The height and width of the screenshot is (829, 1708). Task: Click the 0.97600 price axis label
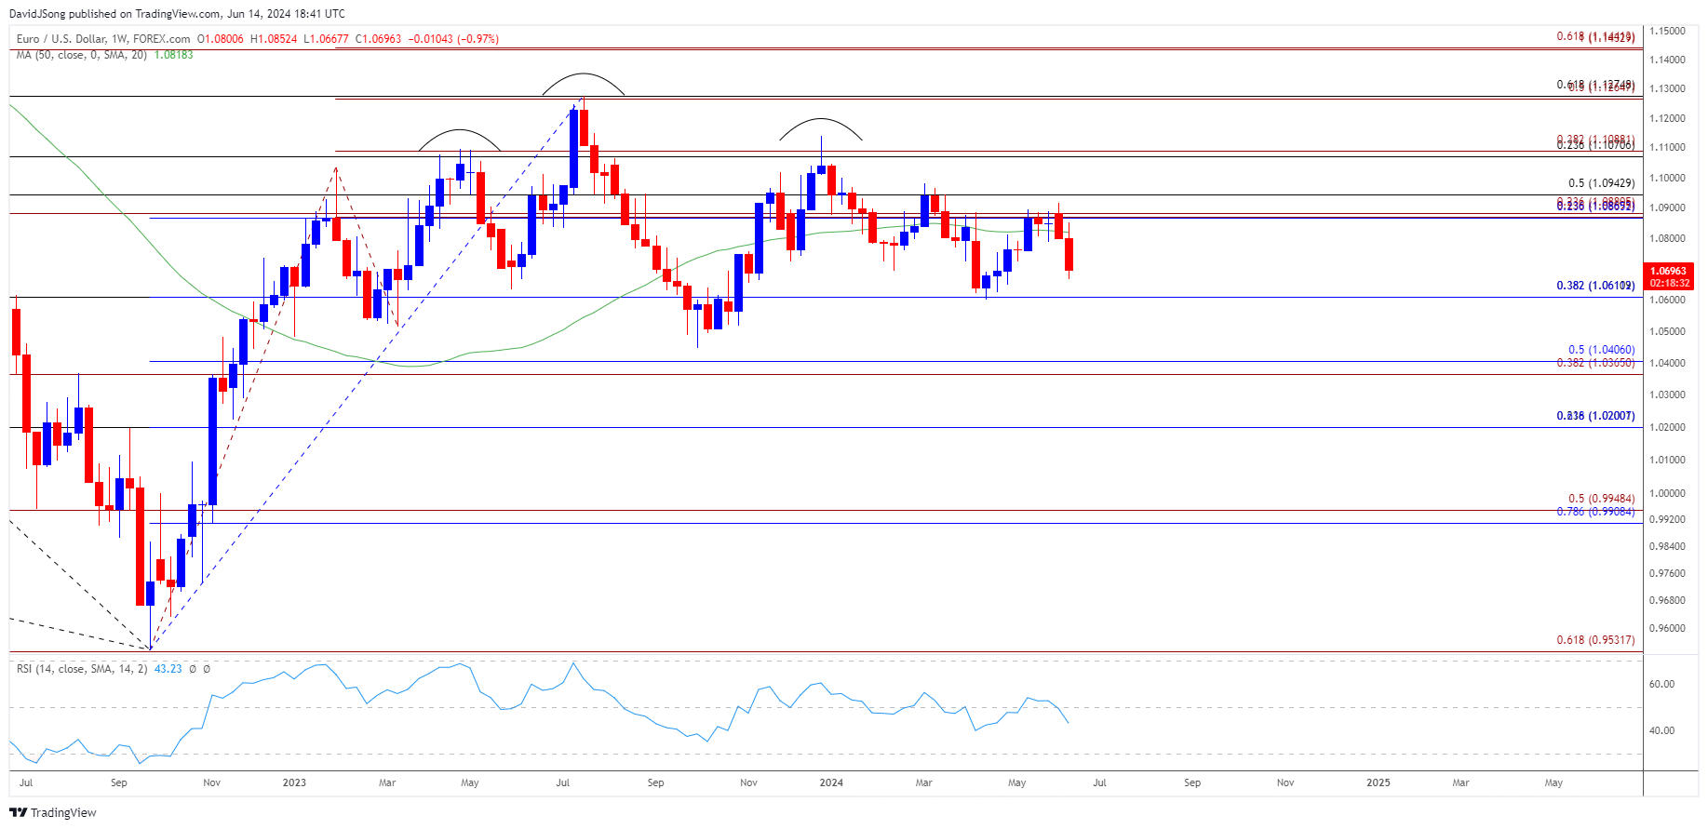[x=1667, y=573]
